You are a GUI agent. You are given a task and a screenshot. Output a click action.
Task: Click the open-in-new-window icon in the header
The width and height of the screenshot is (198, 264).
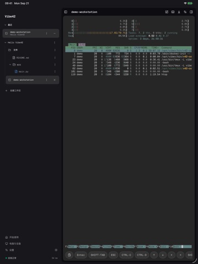(x=167, y=12)
